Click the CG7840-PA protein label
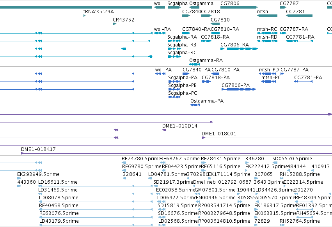 click(x=197, y=70)
